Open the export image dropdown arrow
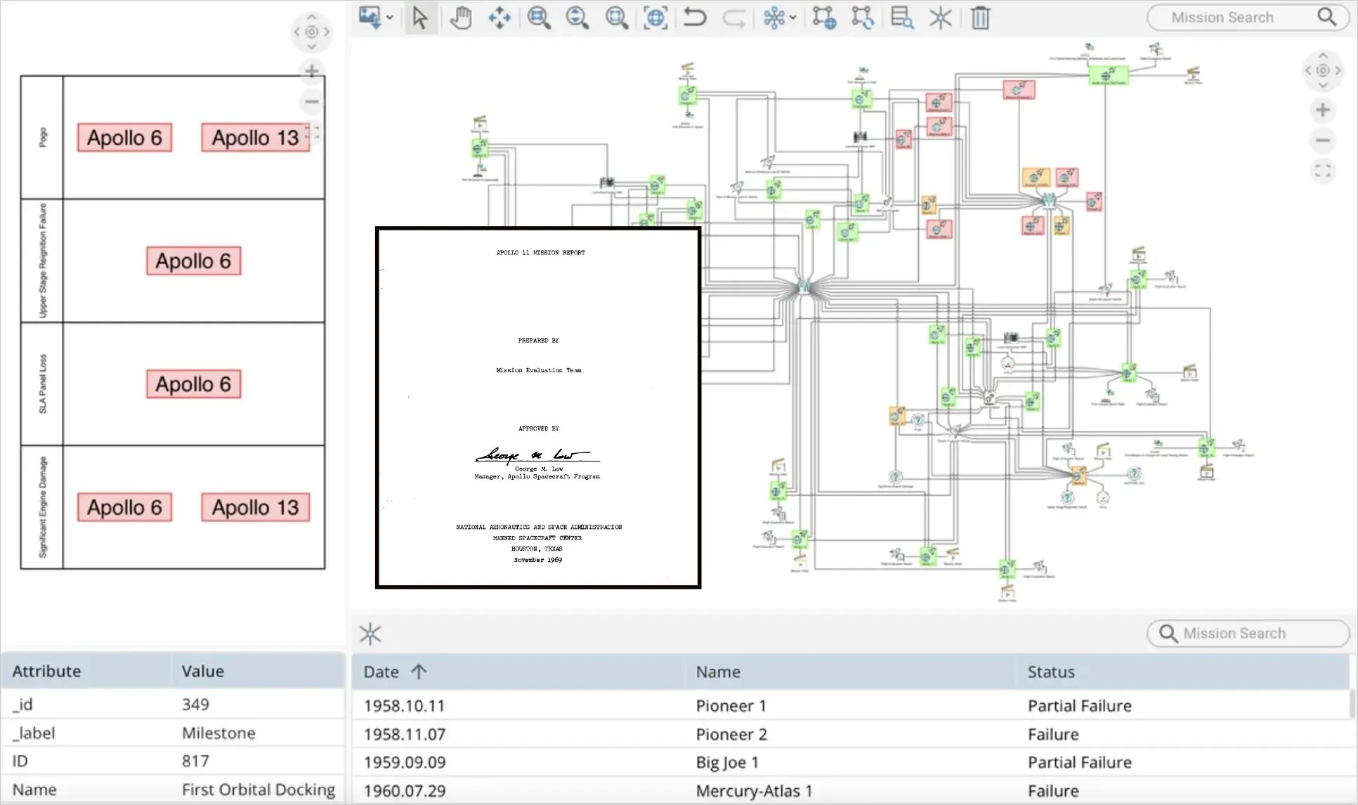The image size is (1358, 805). pyautogui.click(x=389, y=18)
